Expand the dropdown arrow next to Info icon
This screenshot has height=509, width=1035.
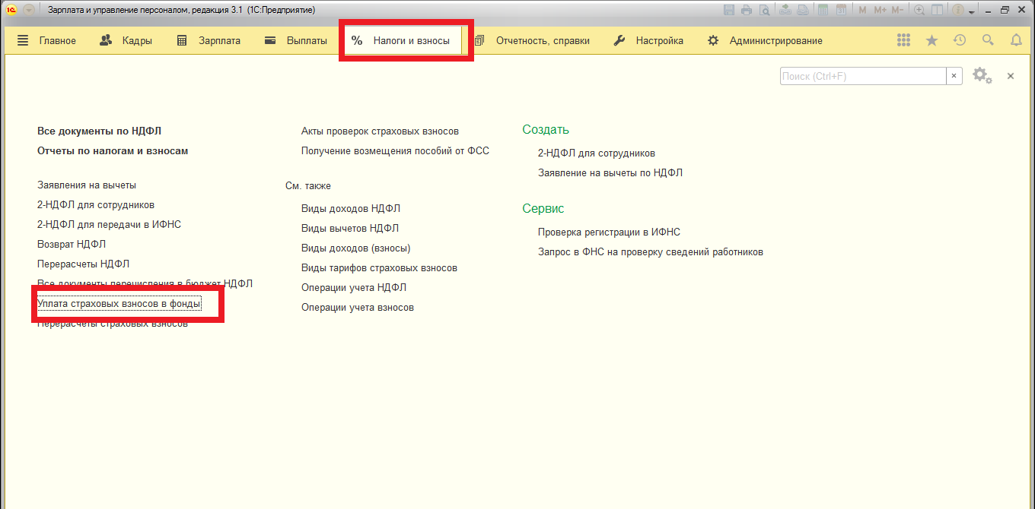coord(972,12)
